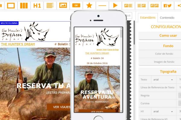181x120 pixels.
Task: Insert a horizontal divider line block
Action: click(102, 5)
